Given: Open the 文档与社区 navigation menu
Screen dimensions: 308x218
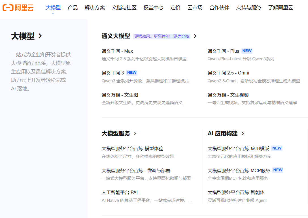Looking at the screenshot, I should click(x=124, y=8).
